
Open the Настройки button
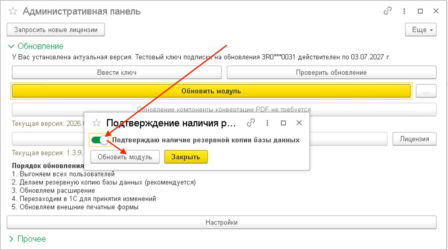coord(221,222)
